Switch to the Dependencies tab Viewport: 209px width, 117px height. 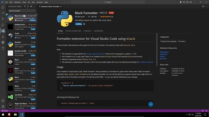tap(98, 31)
